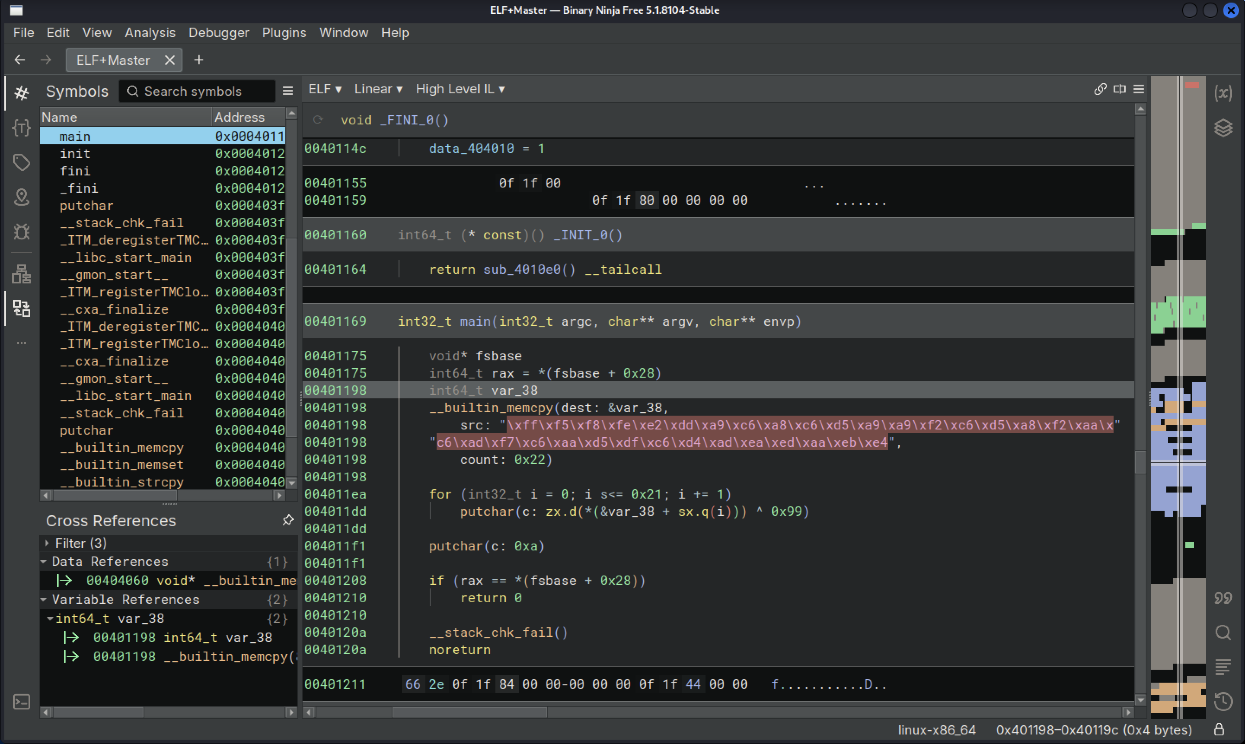
Task: Open the Types sidebar icon
Action: coord(22,127)
